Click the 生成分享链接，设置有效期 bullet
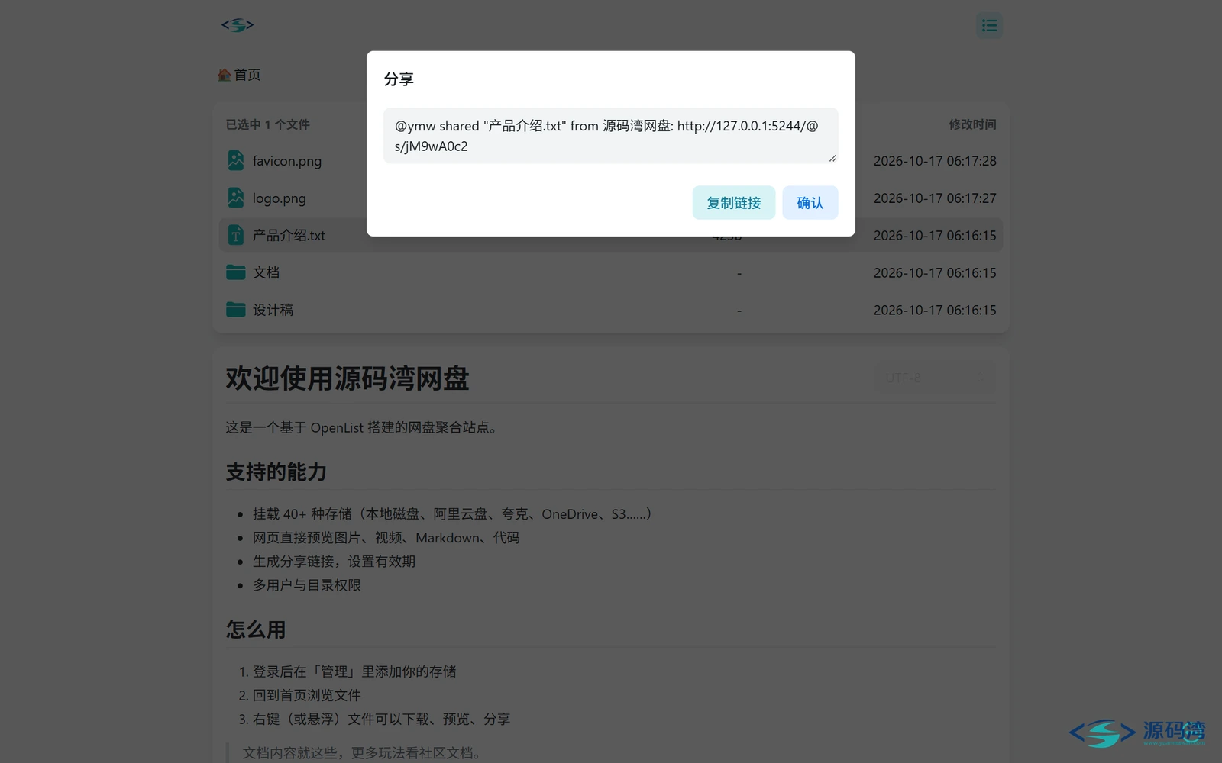 [334, 562]
